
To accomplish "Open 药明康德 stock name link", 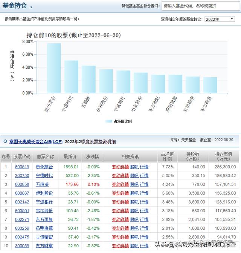I will 44,228.
